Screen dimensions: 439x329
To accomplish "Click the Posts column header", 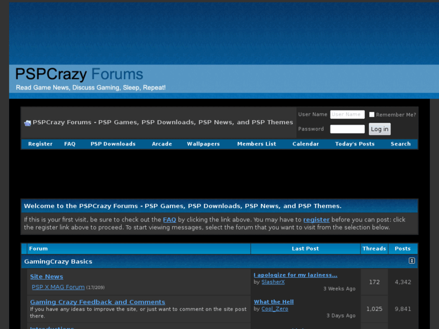I will click(x=402, y=249).
